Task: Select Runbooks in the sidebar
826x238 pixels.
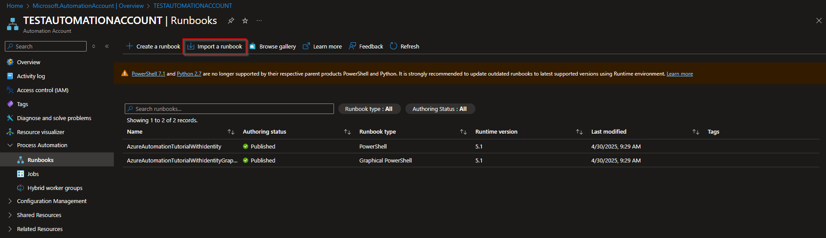Action: pos(57,160)
